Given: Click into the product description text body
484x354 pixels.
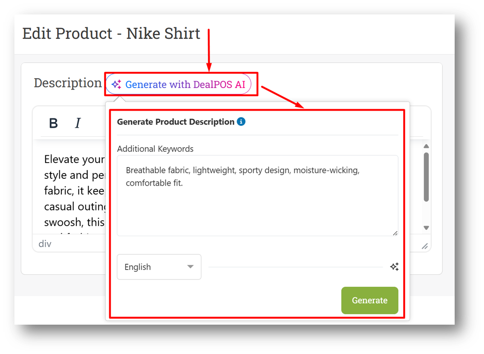Looking at the screenshot, I should click(74, 191).
